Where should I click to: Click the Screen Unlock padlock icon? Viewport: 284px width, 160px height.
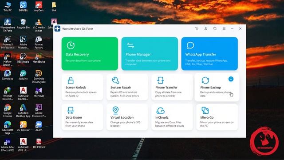pyautogui.click(x=71, y=80)
